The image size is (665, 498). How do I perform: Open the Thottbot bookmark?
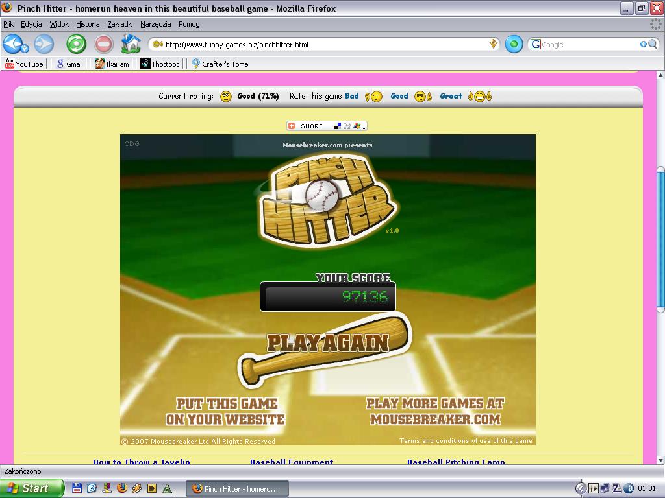160,64
